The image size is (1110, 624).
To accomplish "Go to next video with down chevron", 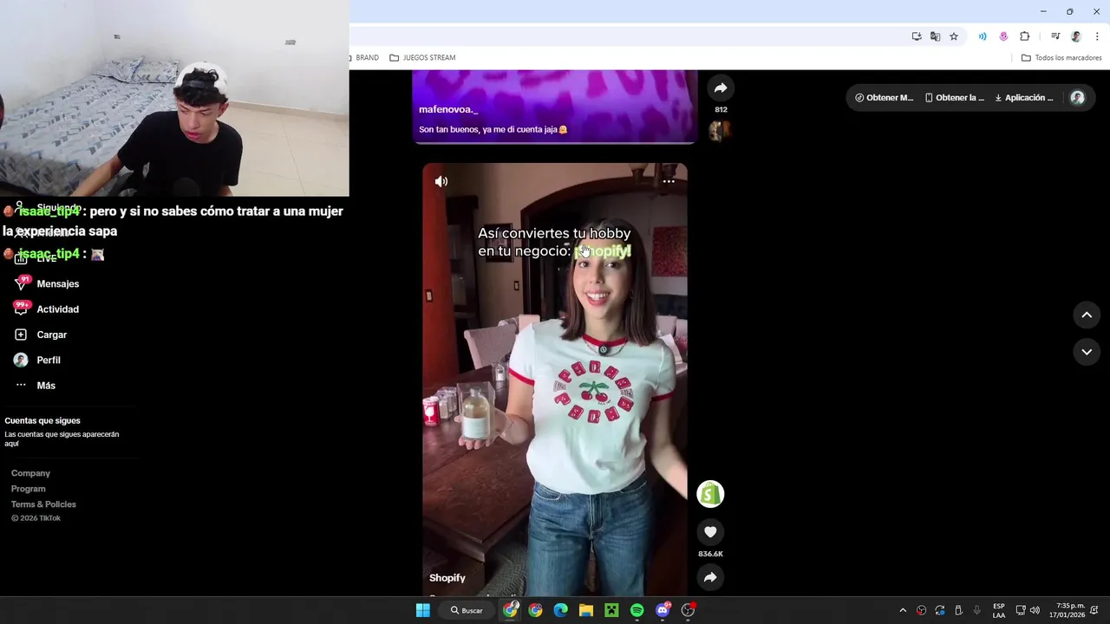I will point(1087,352).
